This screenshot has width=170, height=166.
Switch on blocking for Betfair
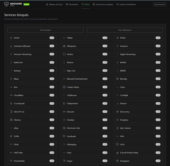click(x=158, y=63)
